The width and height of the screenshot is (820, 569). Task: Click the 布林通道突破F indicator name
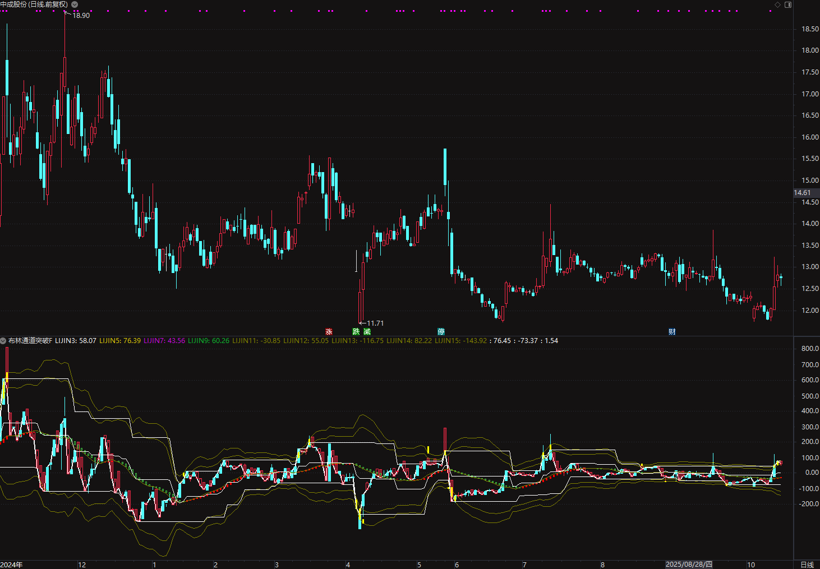30,341
